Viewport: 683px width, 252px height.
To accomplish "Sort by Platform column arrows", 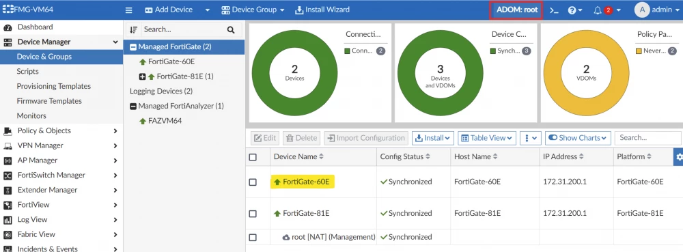I will click(x=649, y=156).
